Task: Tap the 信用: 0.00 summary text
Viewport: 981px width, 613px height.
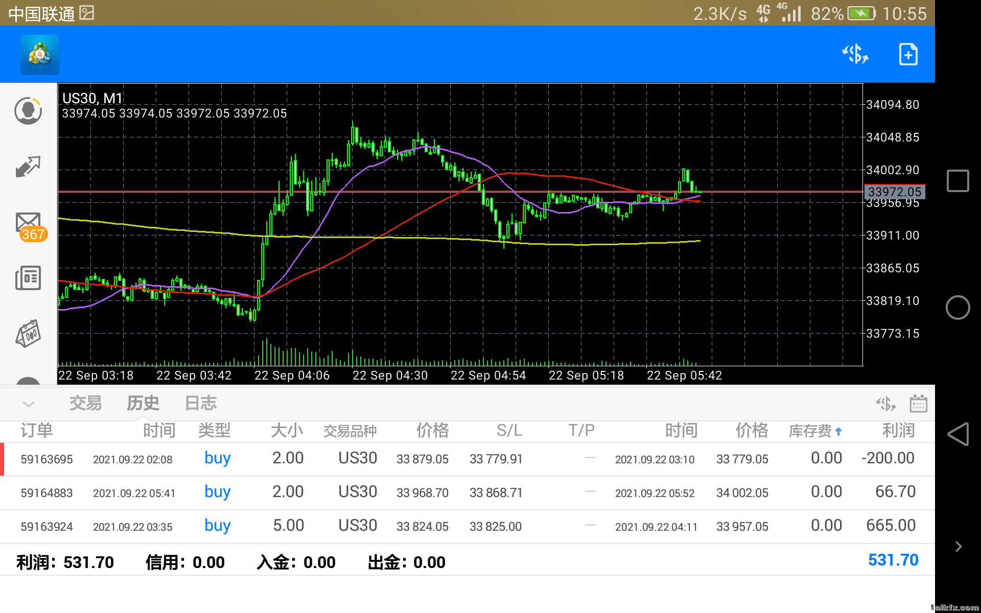Action: [185, 562]
